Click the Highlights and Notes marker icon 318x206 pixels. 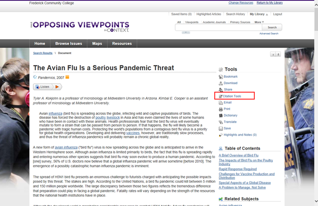[x=221, y=135]
